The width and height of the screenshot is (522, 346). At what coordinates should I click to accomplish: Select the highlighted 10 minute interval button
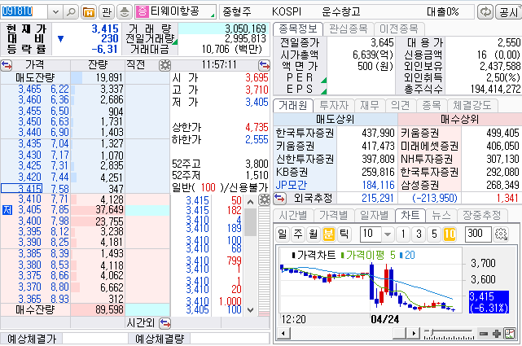click(450, 234)
